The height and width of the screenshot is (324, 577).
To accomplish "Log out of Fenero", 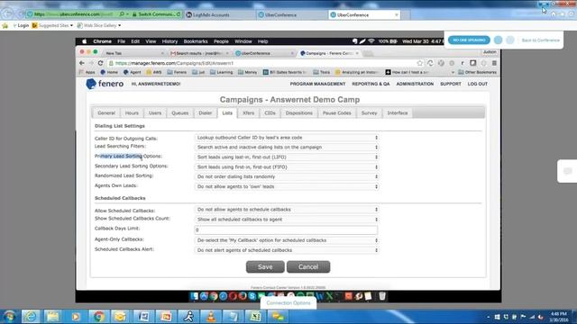I will [x=477, y=84].
